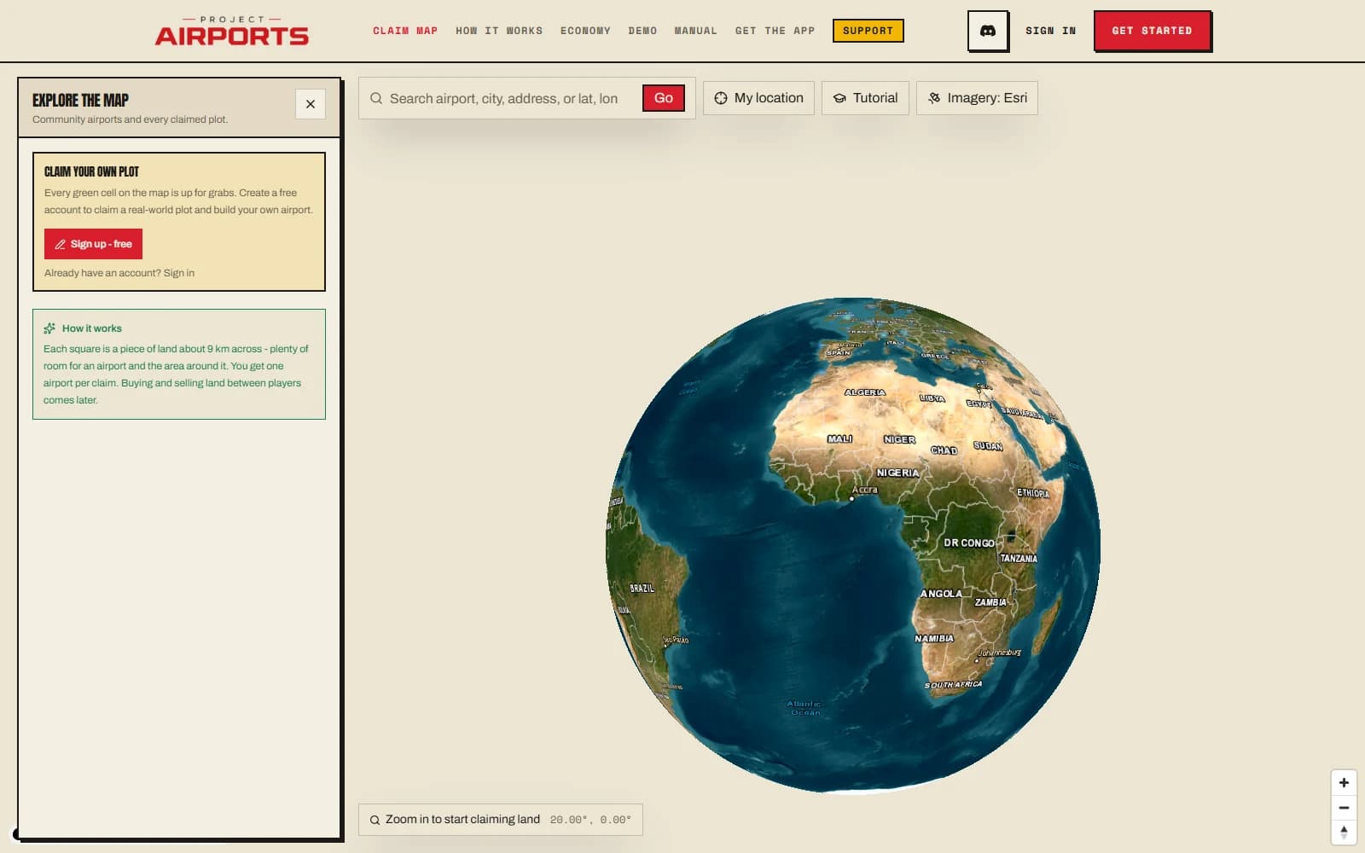Viewport: 1365px width, 853px height.
Task: Click the Sign in link under signup
Action: tap(179, 273)
